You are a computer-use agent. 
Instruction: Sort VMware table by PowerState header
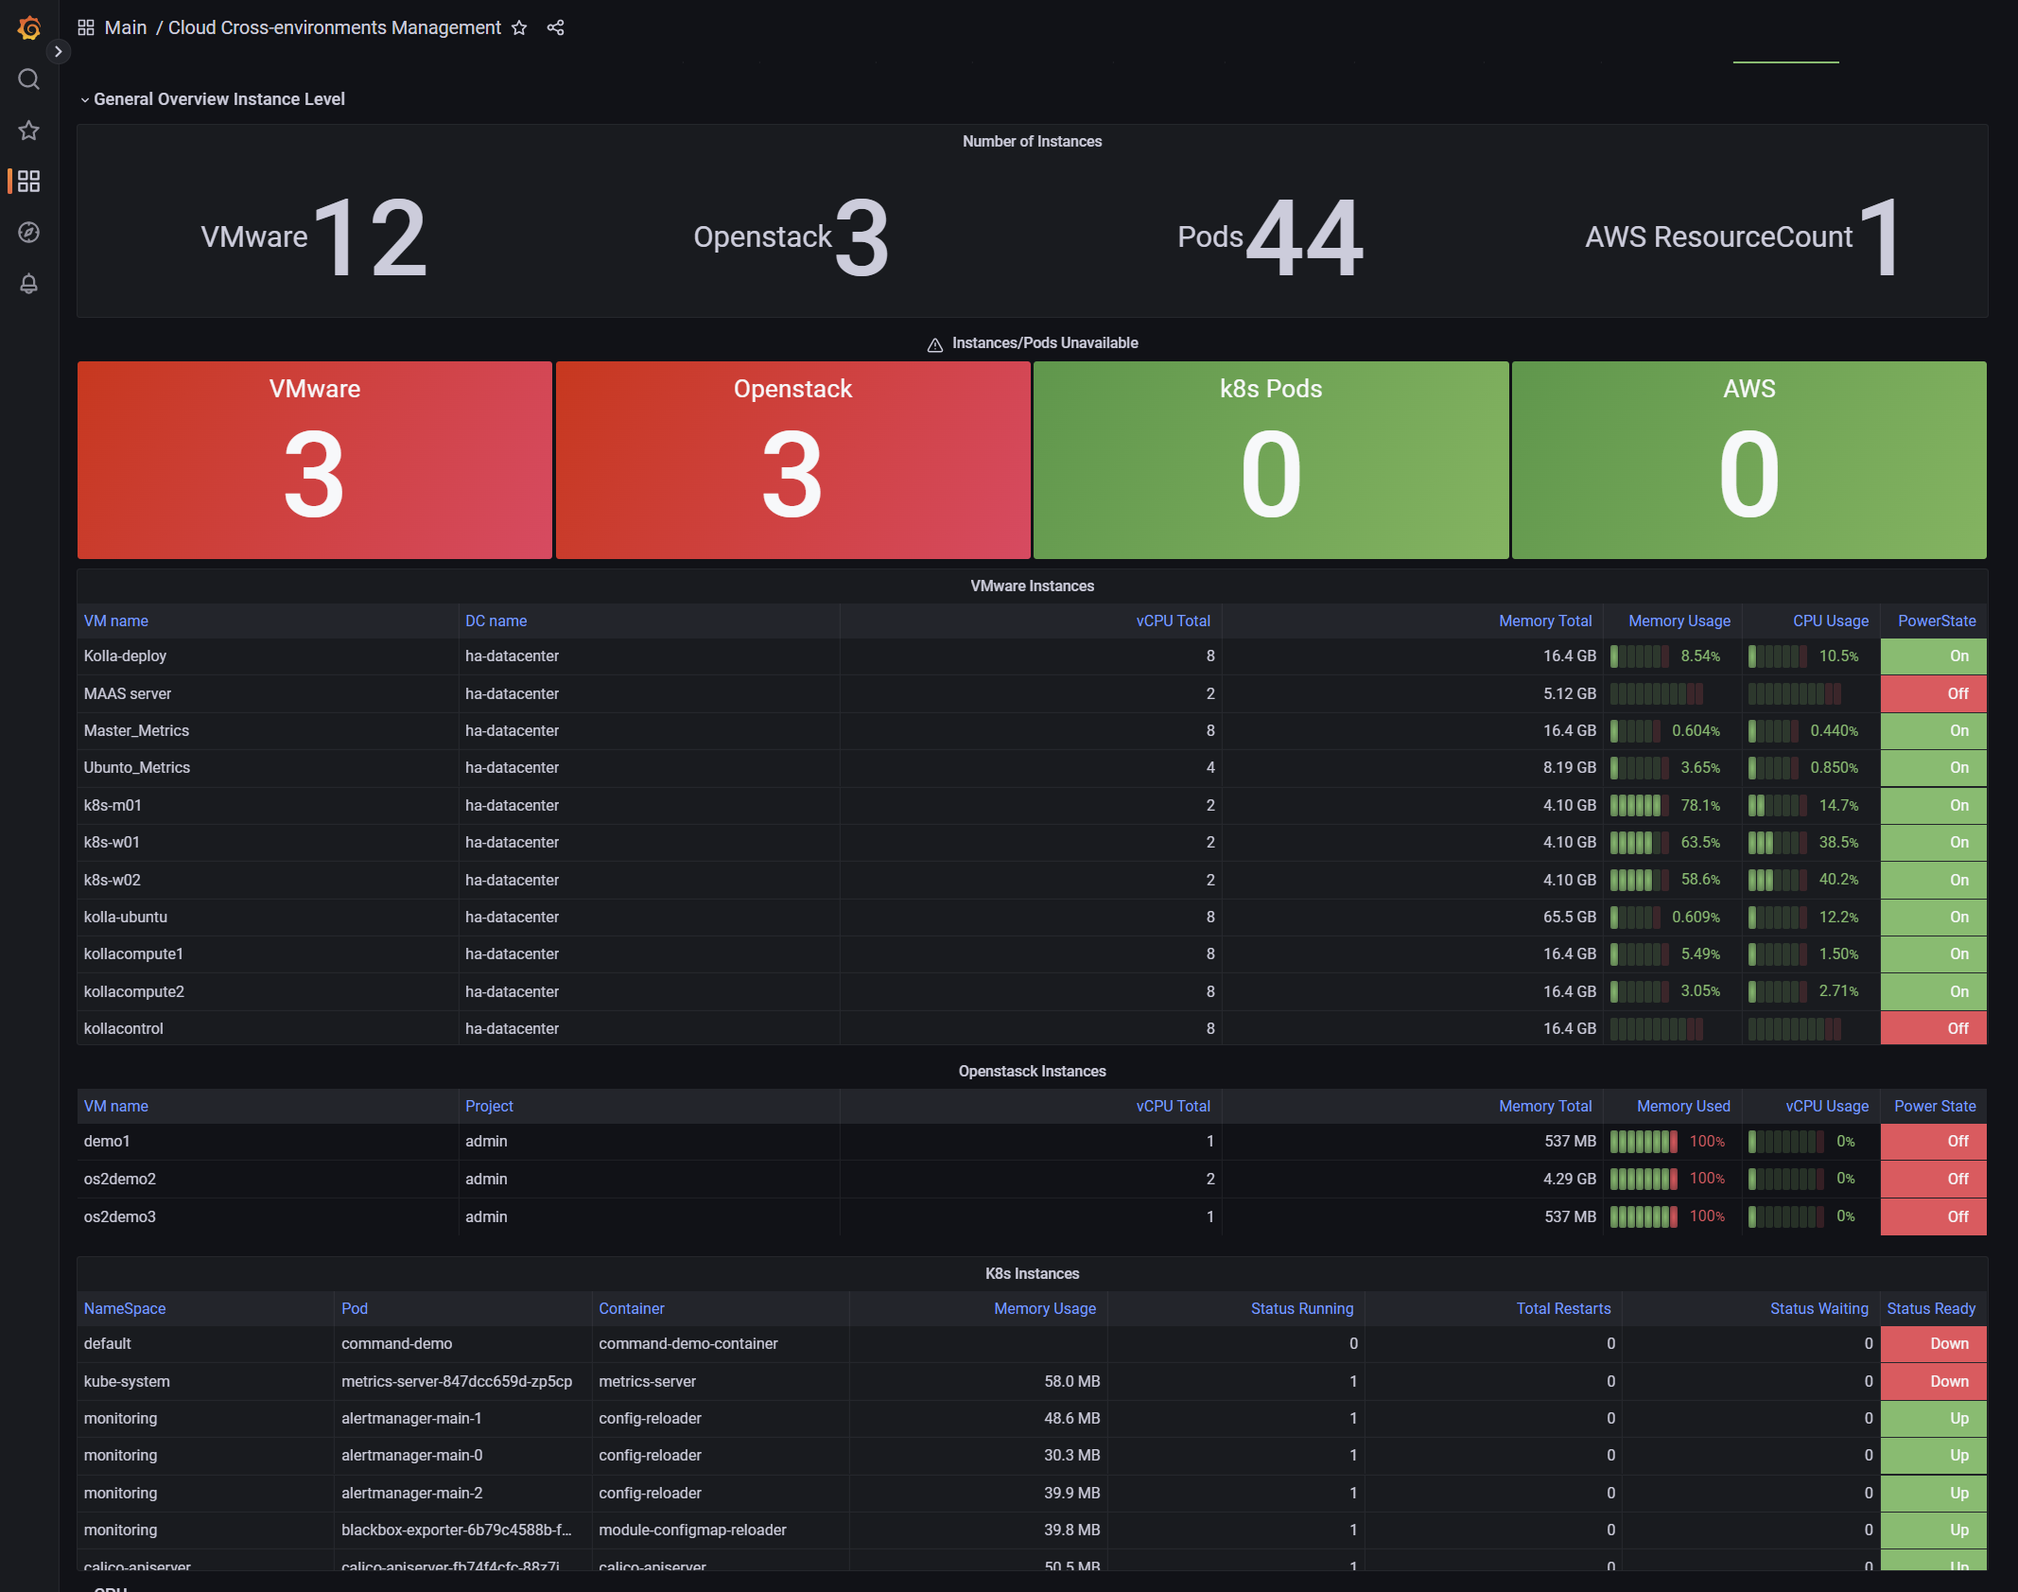point(1936,621)
